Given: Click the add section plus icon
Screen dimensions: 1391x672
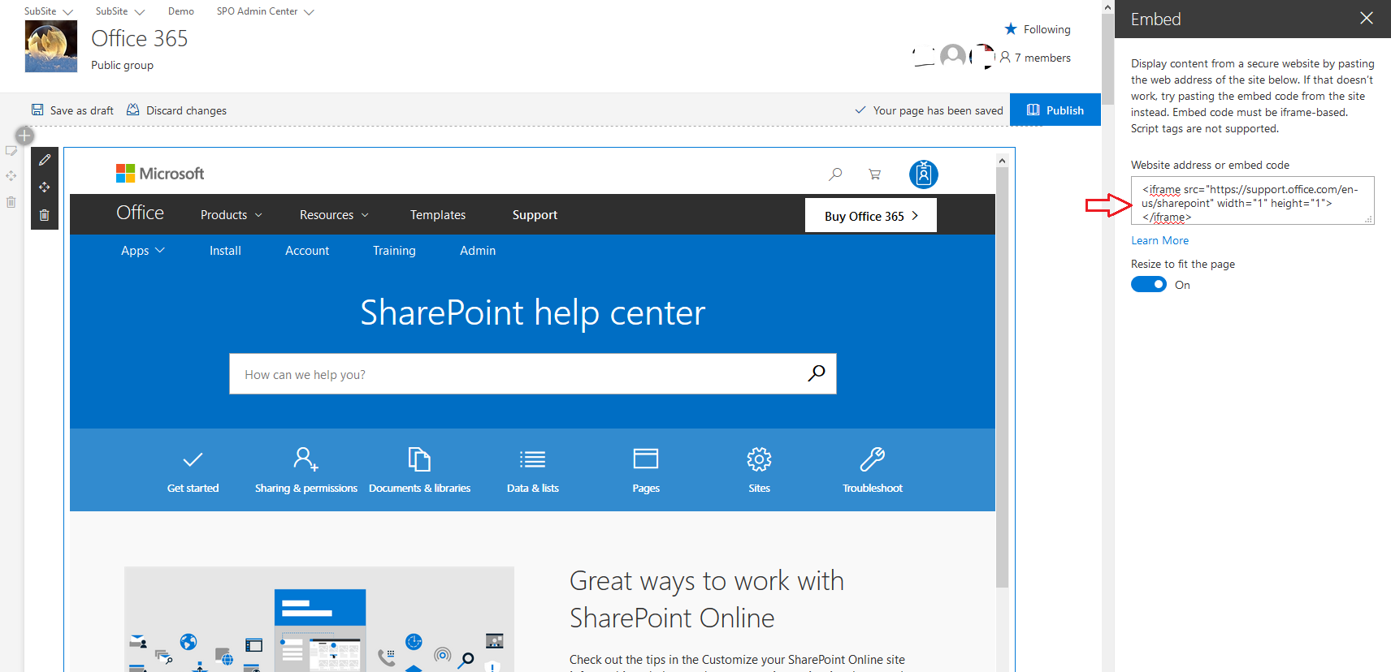Looking at the screenshot, I should point(25,136).
